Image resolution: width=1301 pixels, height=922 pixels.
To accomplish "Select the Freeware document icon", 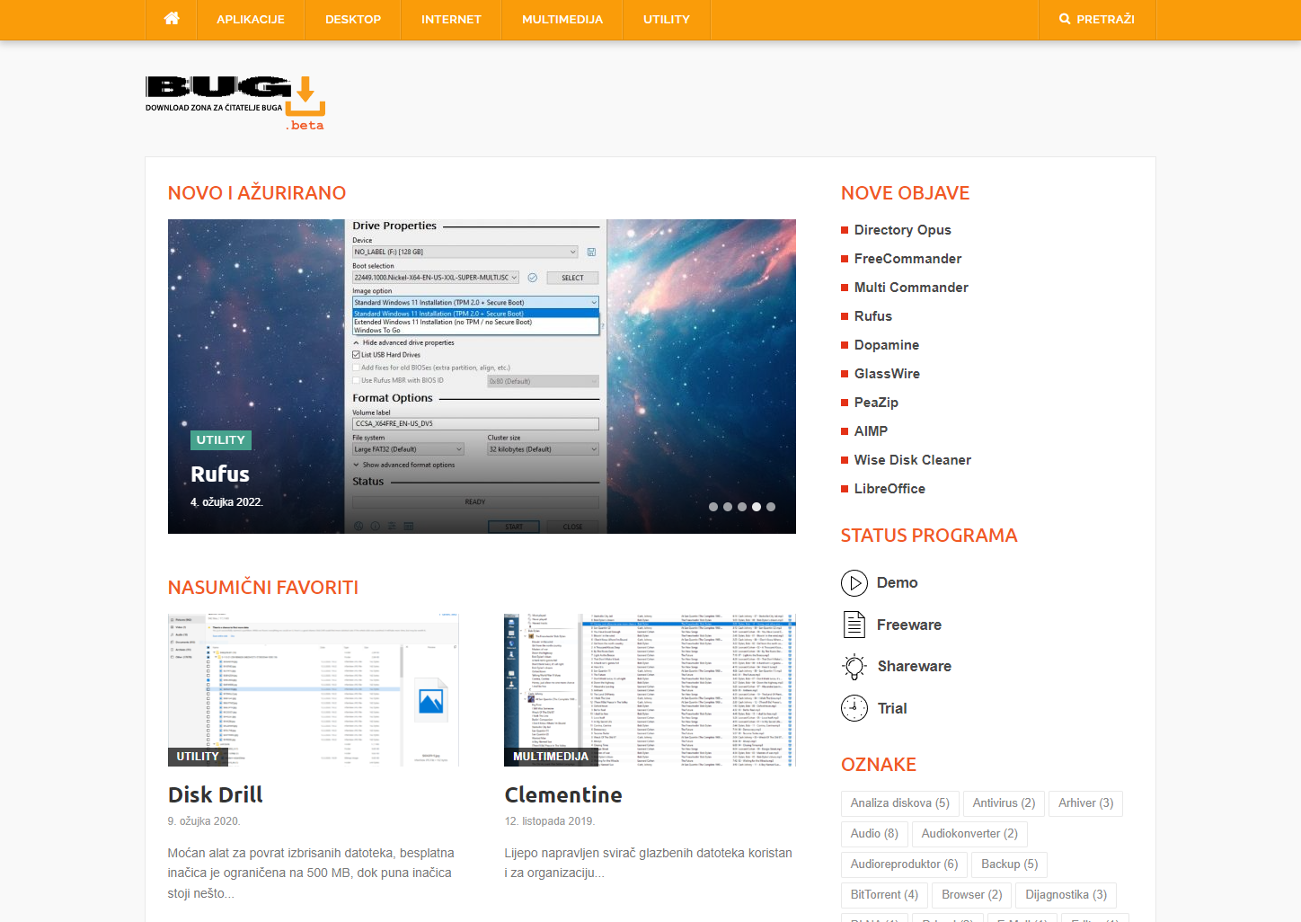I will click(854, 625).
